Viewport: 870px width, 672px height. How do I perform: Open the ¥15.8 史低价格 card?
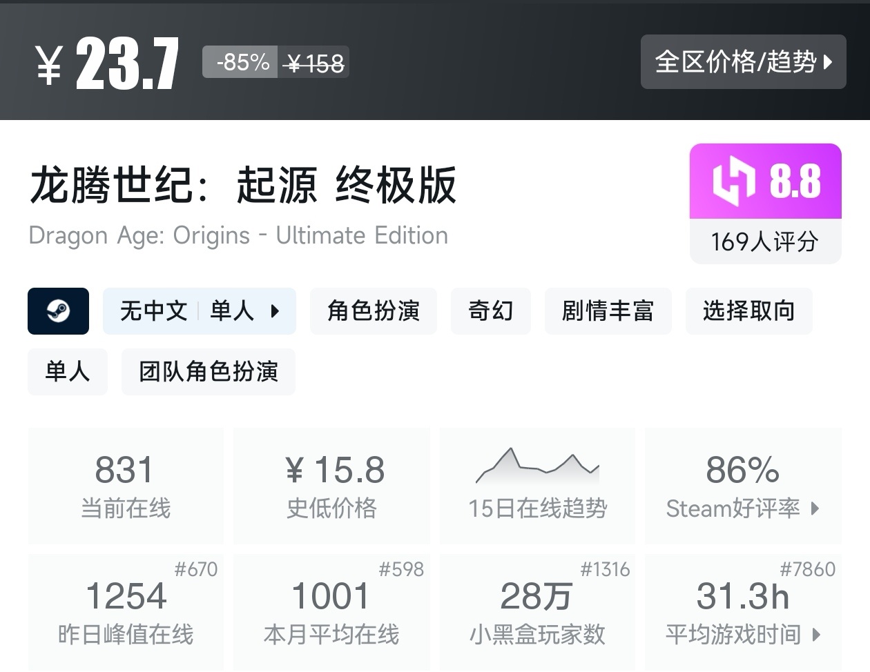point(332,486)
